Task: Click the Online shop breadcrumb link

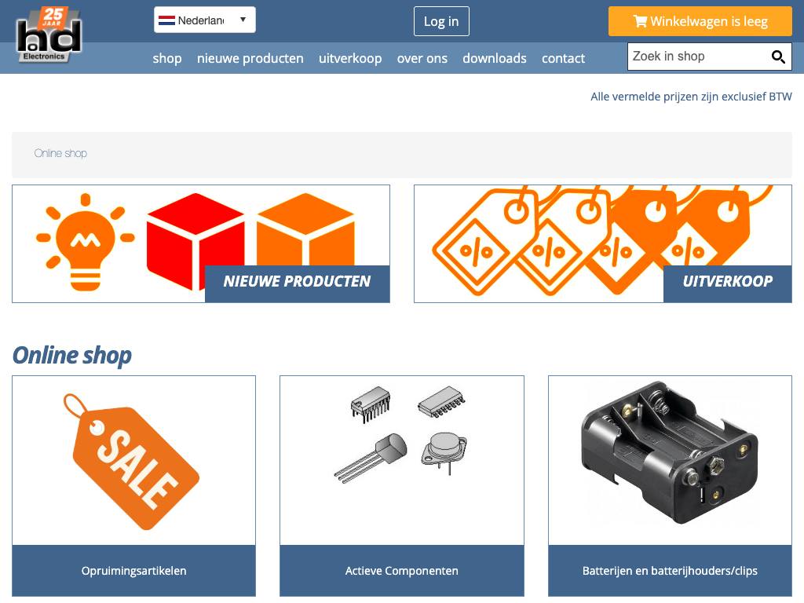Action: 60,153
